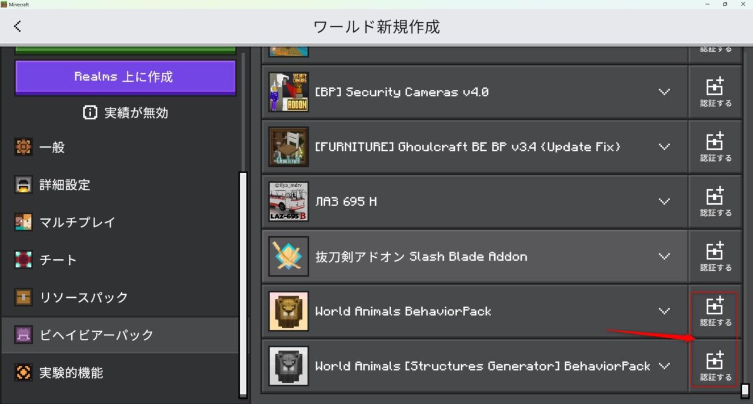The image size is (753, 404).
Task: Expand the Security Cameras v4.0 entry
Action: pyautogui.click(x=664, y=92)
